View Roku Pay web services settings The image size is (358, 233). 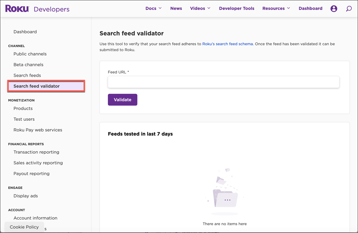[38, 130]
